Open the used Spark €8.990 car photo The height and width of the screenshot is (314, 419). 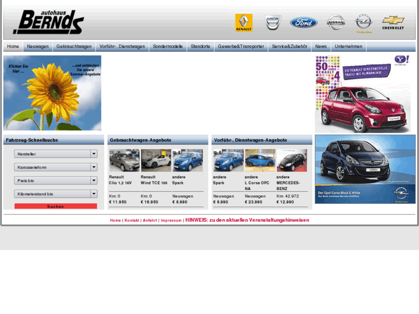pos(188,160)
